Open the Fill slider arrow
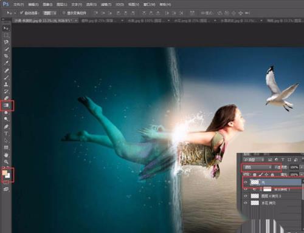The image size is (304, 233). click(301, 174)
